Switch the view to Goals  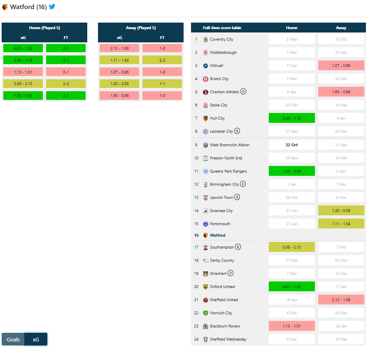point(13,339)
